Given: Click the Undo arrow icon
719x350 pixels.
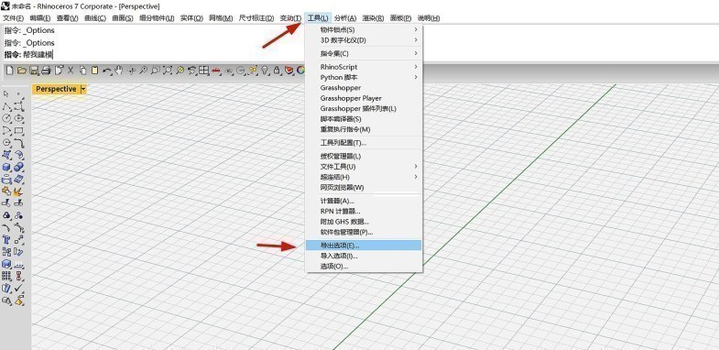Looking at the screenshot, I should click(x=107, y=71).
